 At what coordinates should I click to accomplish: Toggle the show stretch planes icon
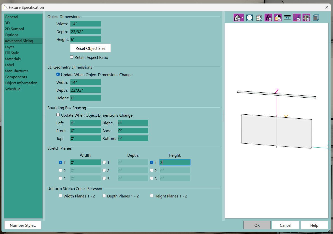pyautogui.click(x=306, y=18)
